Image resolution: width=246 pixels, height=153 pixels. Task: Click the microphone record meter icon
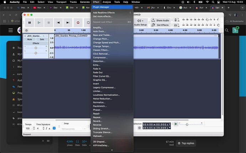point(175,20)
